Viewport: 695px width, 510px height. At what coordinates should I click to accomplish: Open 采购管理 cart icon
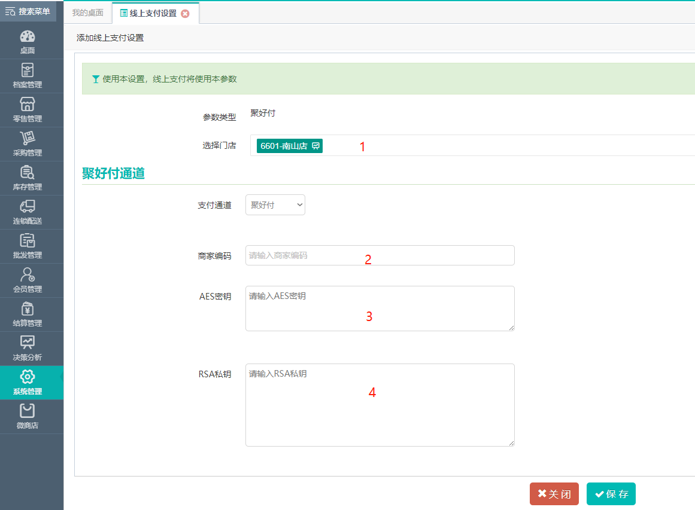tap(28, 138)
